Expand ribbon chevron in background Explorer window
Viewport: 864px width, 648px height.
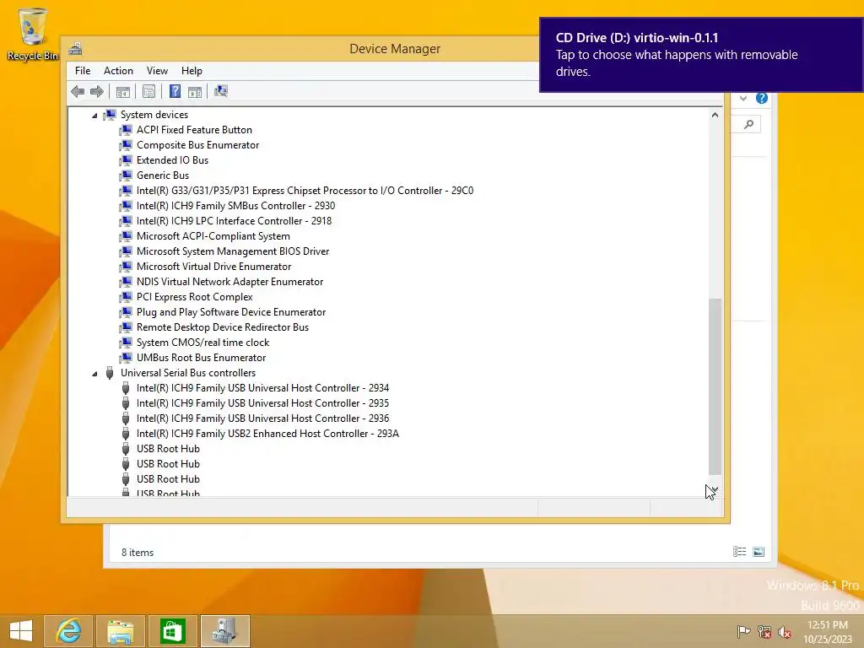(x=743, y=98)
